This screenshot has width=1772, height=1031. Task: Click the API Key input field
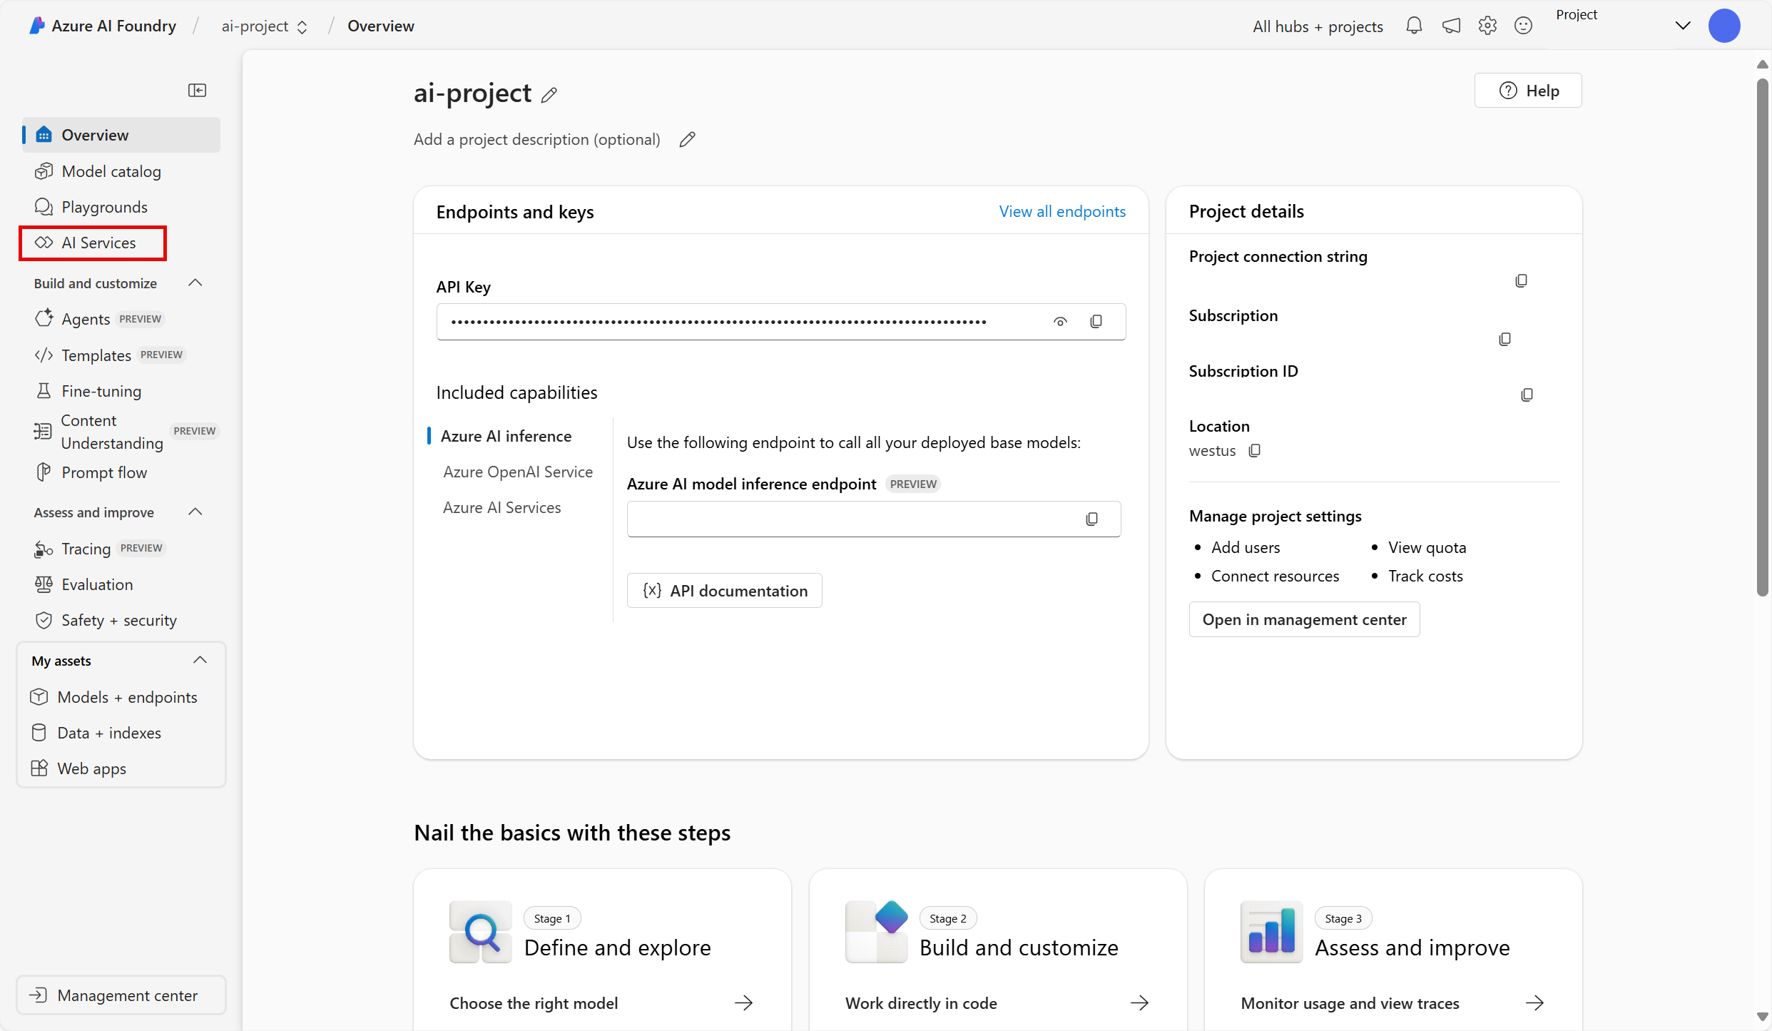click(x=780, y=322)
